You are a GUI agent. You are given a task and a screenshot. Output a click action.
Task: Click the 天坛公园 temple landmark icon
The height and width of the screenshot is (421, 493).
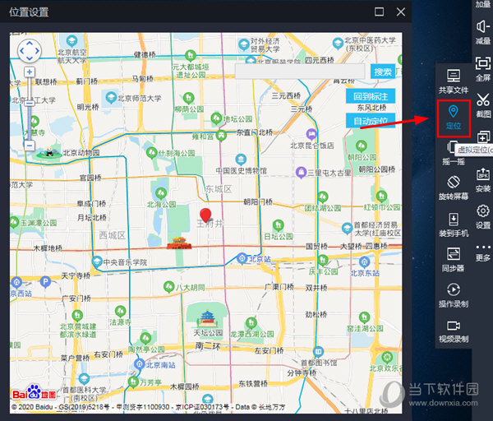(x=207, y=318)
